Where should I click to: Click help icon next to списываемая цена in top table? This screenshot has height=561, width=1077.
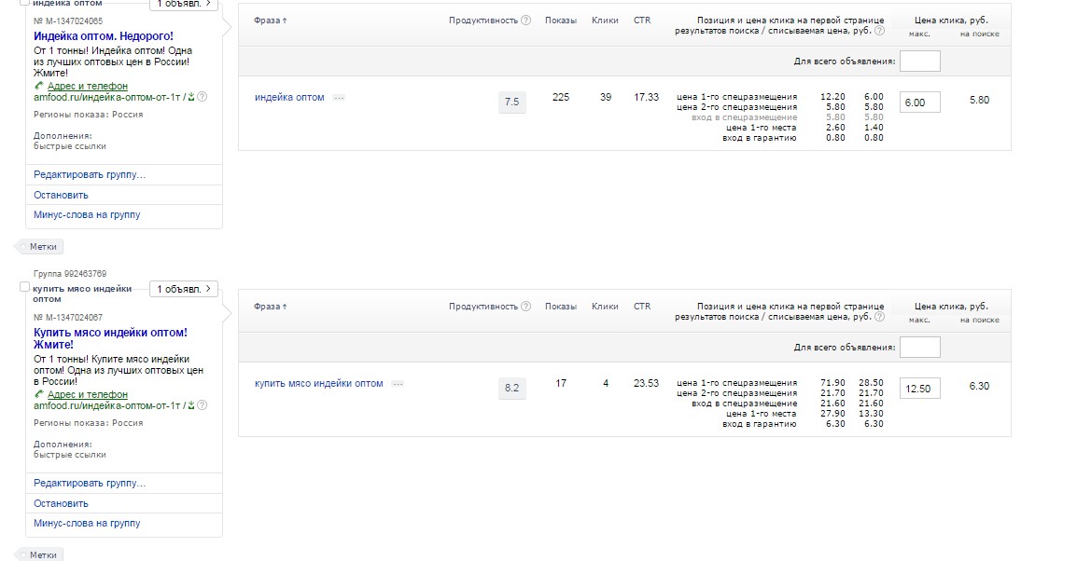879,32
